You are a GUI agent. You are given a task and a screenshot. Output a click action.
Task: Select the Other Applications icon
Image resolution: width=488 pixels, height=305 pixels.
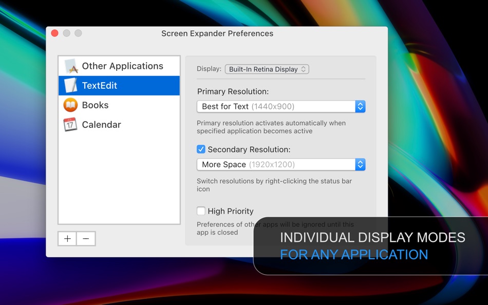click(71, 66)
